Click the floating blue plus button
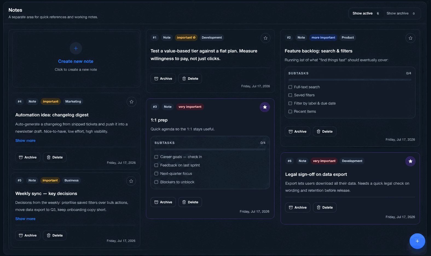The width and height of the screenshot is (431, 256). pos(417,241)
